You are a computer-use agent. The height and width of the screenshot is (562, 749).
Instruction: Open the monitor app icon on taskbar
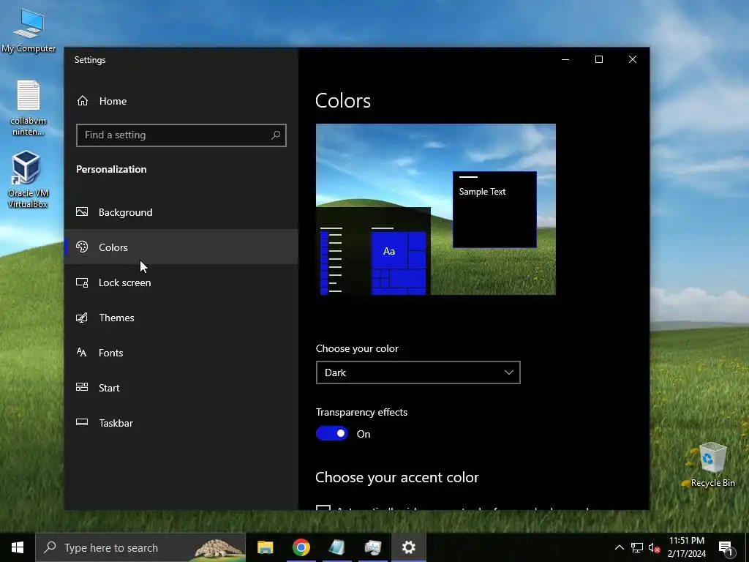pyautogui.click(x=372, y=547)
